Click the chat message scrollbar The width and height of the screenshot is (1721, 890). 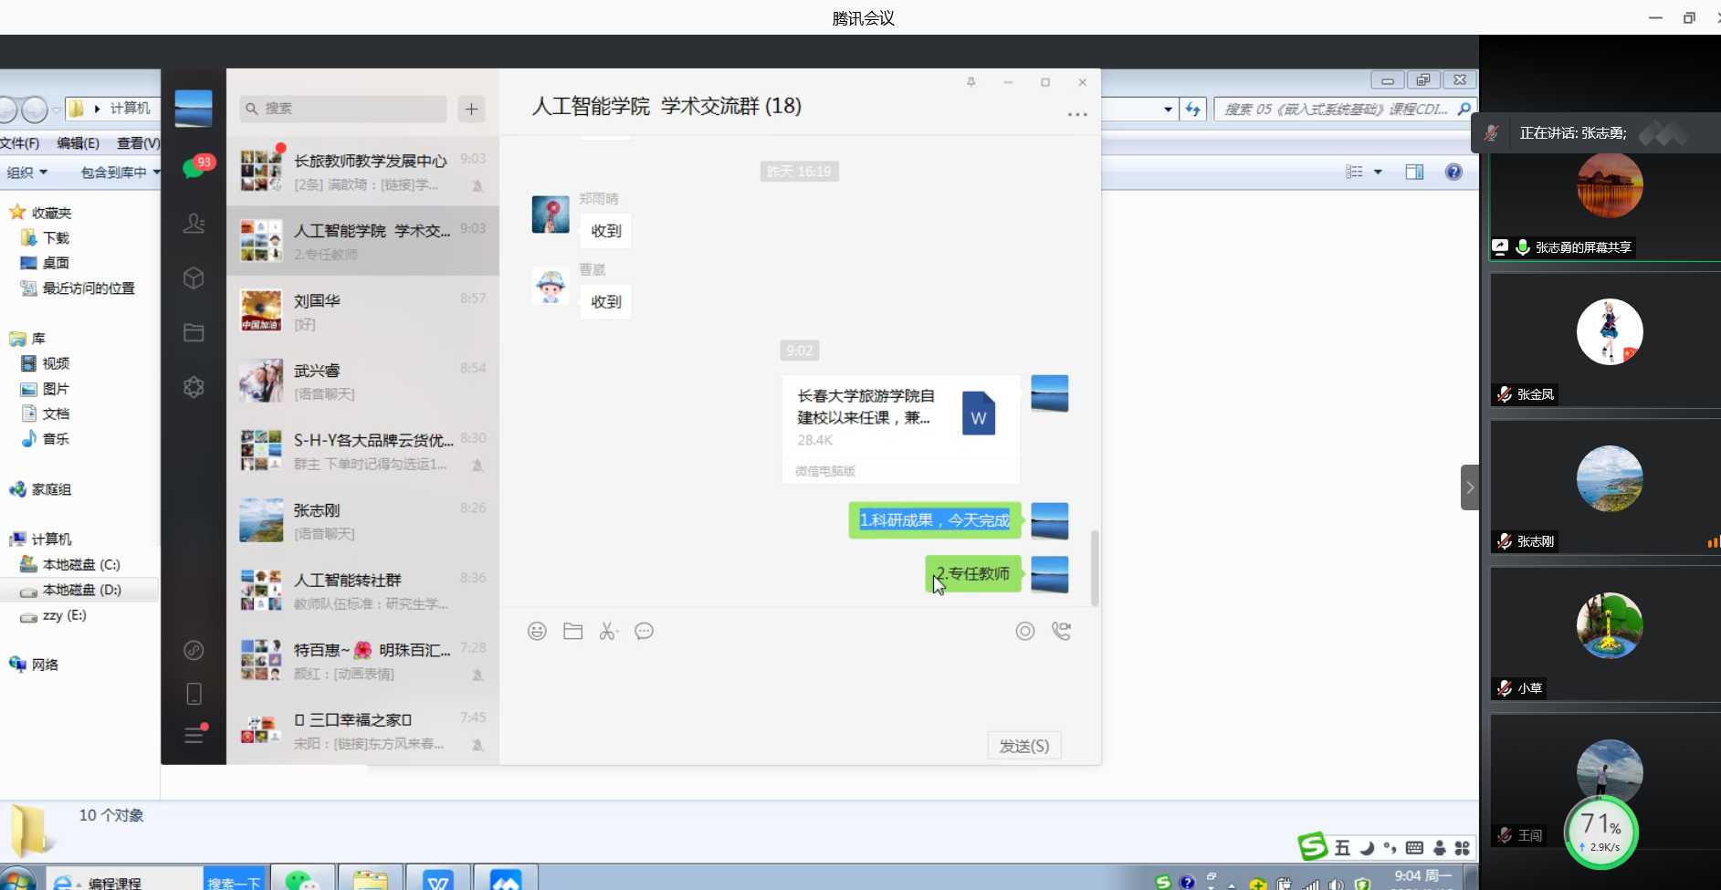(x=1095, y=567)
